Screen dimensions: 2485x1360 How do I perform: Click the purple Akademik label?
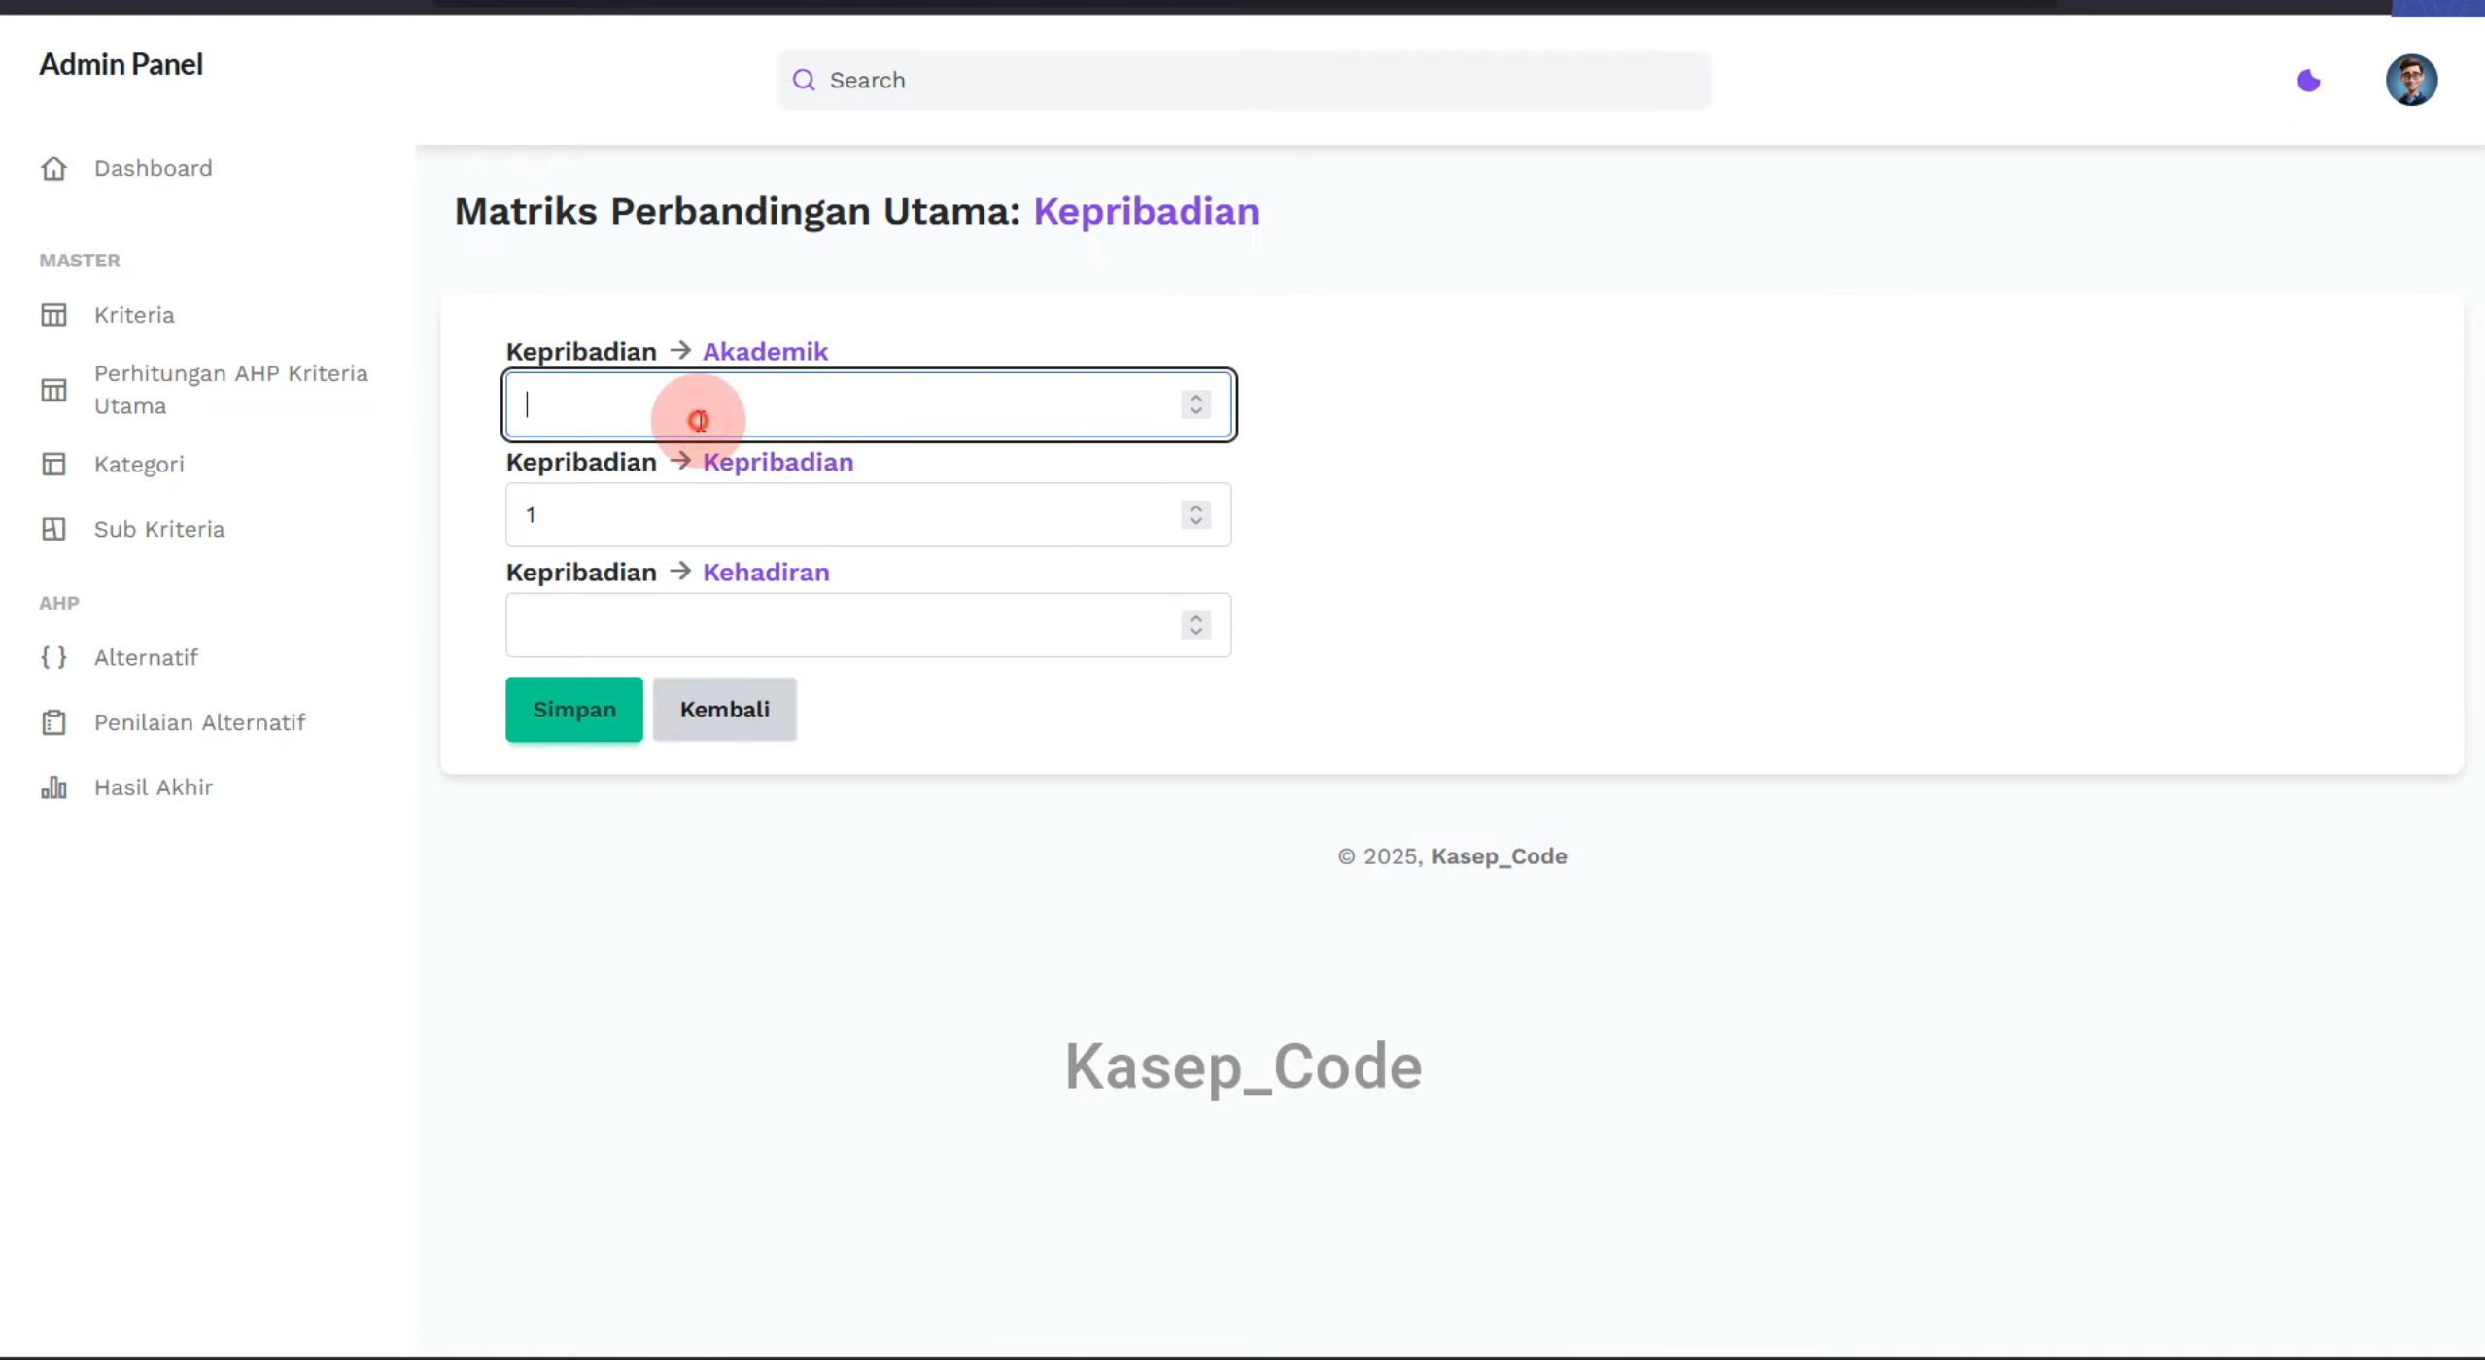[765, 351]
